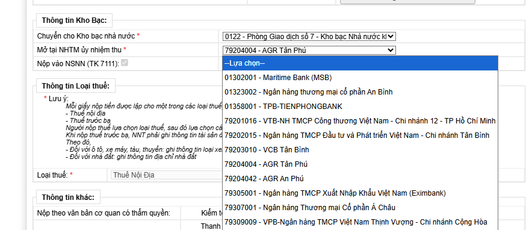
Task: Choose 01323002 - Ngân hàng An Bình option
Action: click(360, 92)
